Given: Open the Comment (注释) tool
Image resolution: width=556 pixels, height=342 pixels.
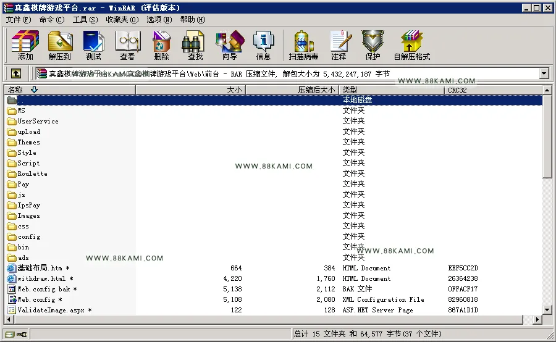Looking at the screenshot, I should coord(339,45).
